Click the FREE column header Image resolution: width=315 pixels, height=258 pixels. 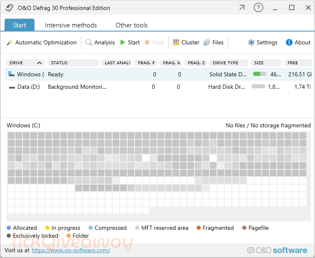[x=298, y=63]
